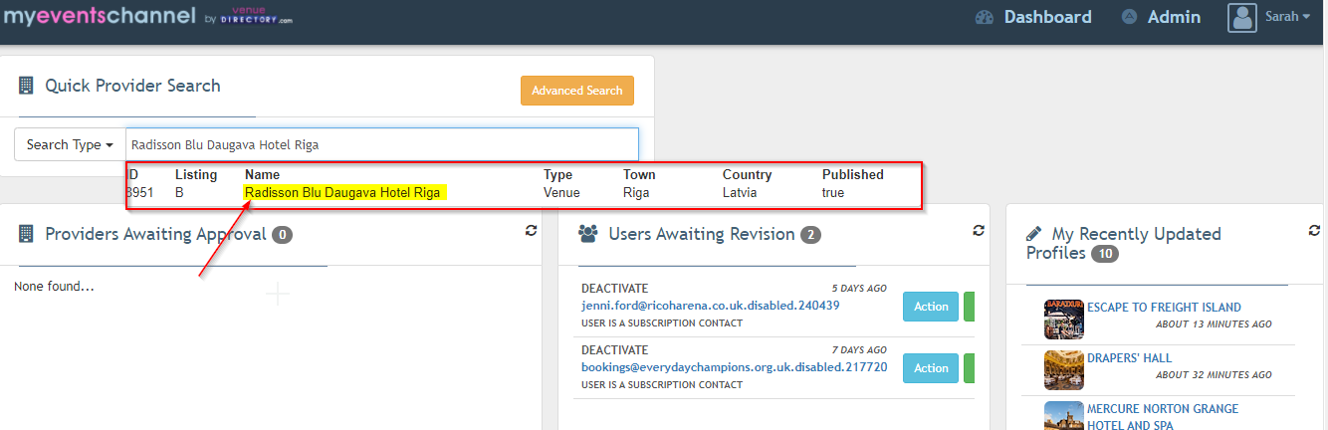Image resolution: width=1328 pixels, height=430 pixels.
Task: Click the Admin circle icon
Action: click(1129, 17)
